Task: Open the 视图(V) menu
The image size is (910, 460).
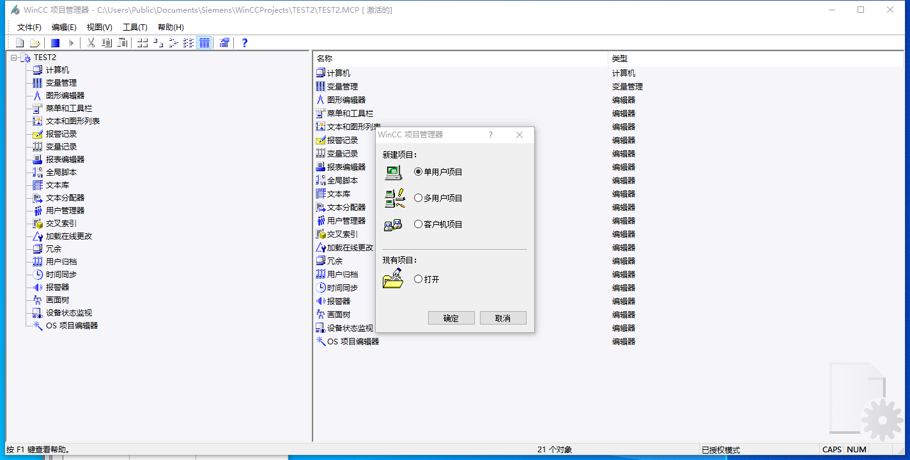Action: click(98, 27)
